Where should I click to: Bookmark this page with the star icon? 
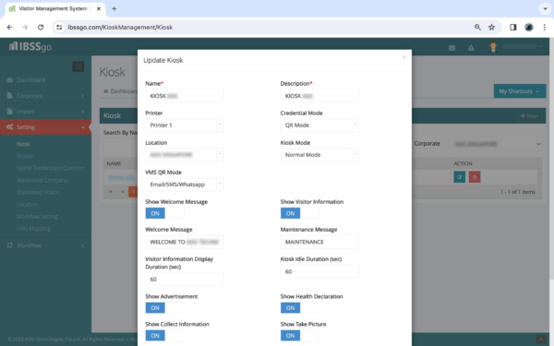click(x=491, y=27)
